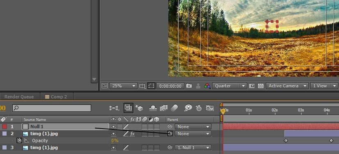
Task: Click the Brainstorm lightbulb icon
Action: [188, 108]
